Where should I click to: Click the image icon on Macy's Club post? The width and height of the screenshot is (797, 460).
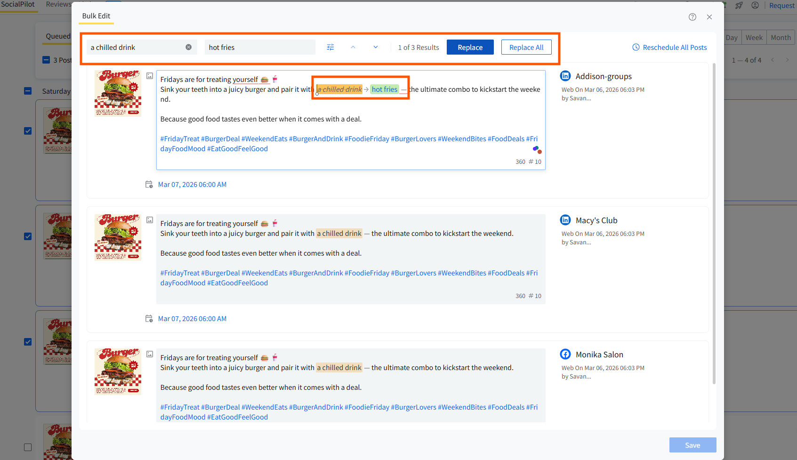(x=150, y=220)
